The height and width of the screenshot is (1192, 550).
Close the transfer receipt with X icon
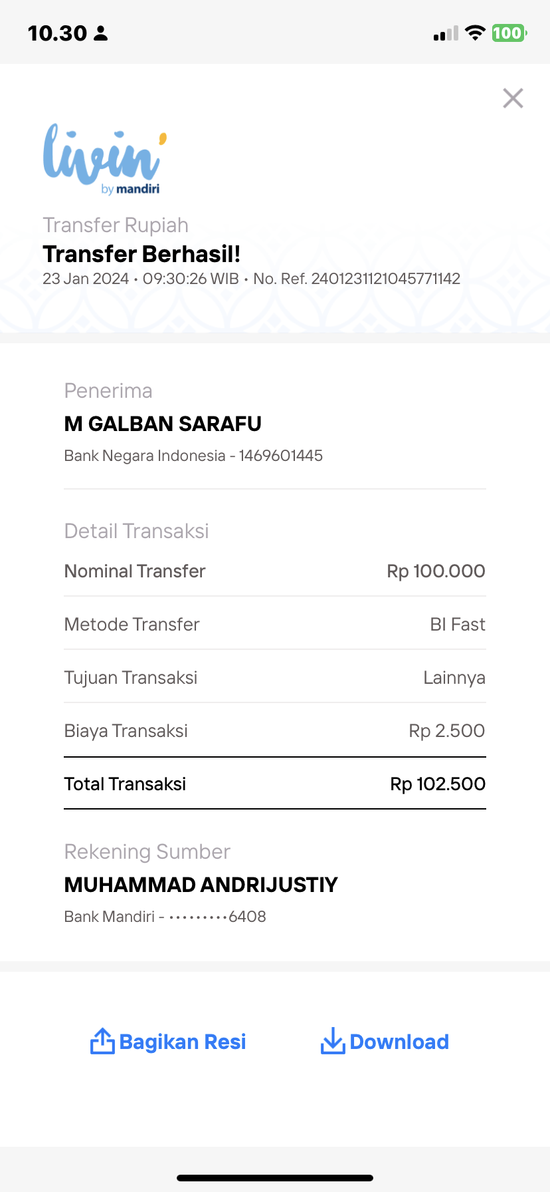point(513,98)
